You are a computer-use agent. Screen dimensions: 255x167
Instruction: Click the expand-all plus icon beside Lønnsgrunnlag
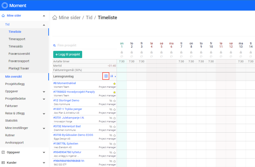click(106, 76)
